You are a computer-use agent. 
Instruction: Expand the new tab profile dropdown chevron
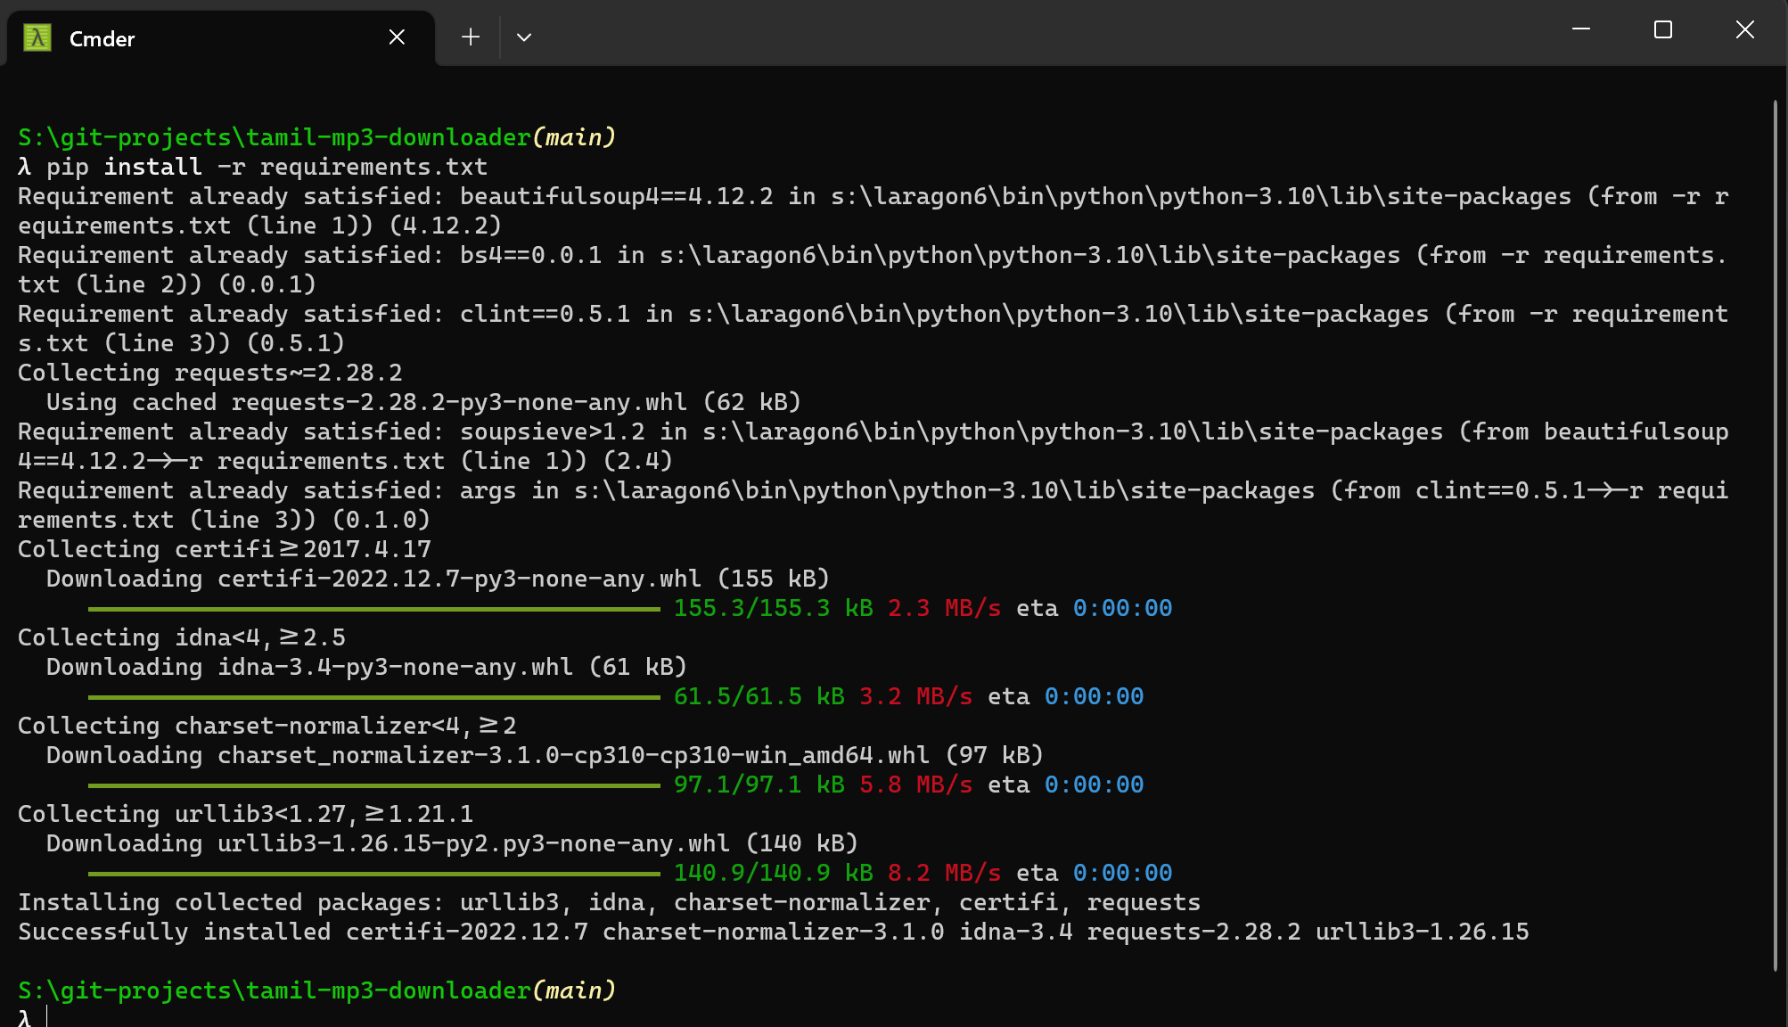[524, 37]
